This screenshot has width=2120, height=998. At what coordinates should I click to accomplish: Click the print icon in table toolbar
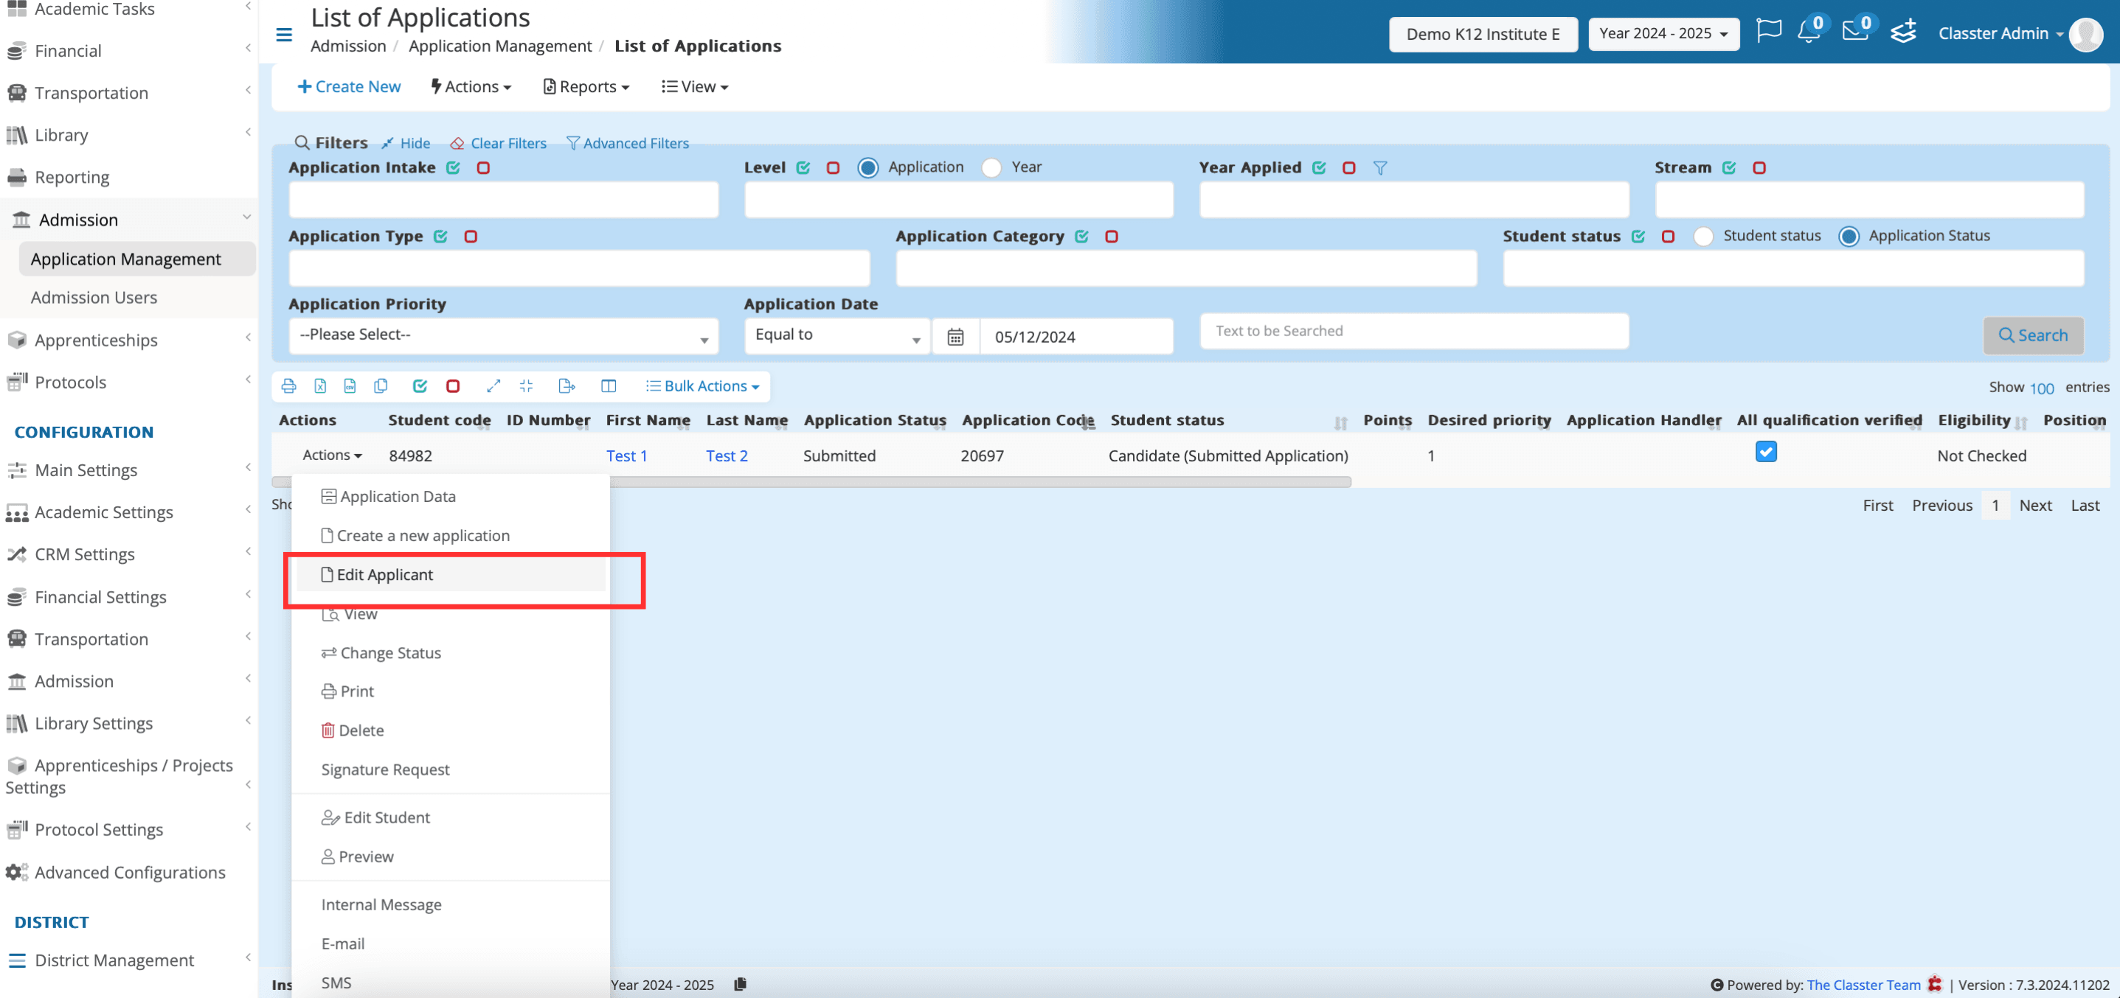(289, 385)
